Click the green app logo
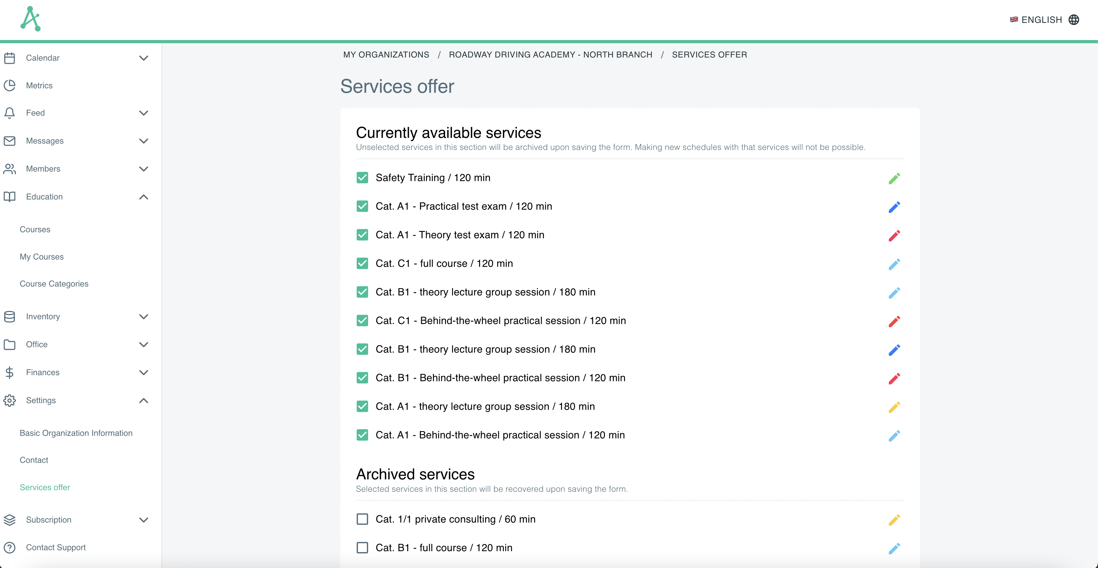Image resolution: width=1098 pixels, height=568 pixels. (x=30, y=18)
